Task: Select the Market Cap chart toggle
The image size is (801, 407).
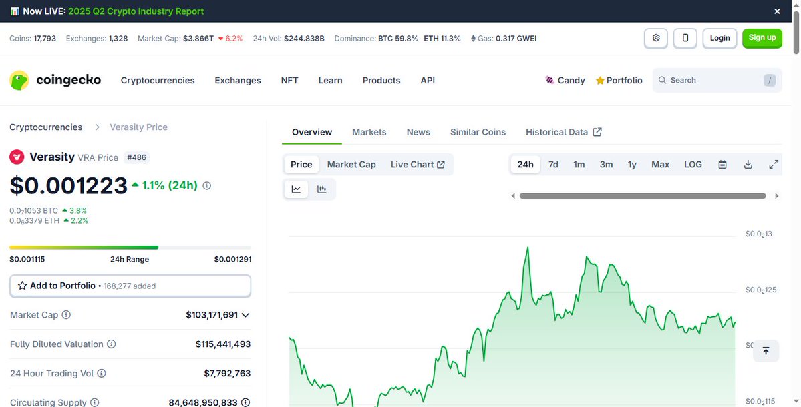Action: (351, 164)
